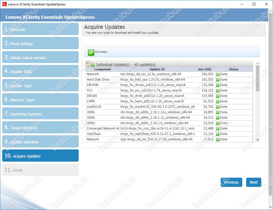Click Done status icon for Hard Disk Drive row

coord(217,80)
